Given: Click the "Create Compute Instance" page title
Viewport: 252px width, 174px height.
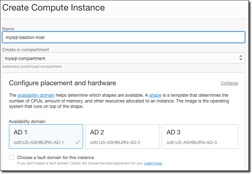Looking at the screenshot, I should point(53,7).
